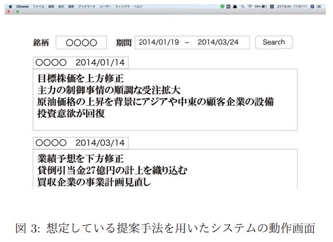Click the text 貸倒引当金27億円の計上を織り込む
The width and height of the screenshot is (333, 242).
click(x=112, y=170)
